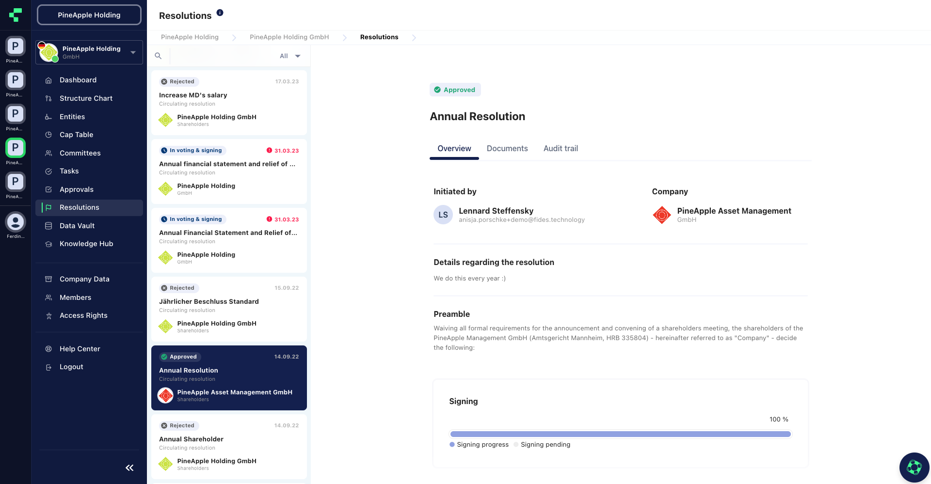Click the Access Rights icon

pos(48,315)
